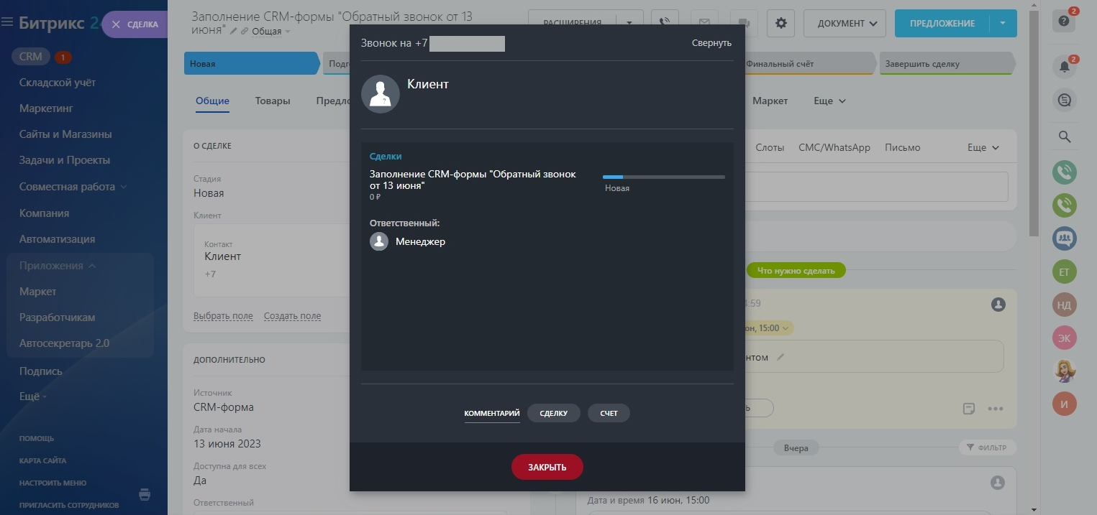Screen dimensions: 1097x515
Task: Expand Совместная работа menu section
Action: click(73, 186)
